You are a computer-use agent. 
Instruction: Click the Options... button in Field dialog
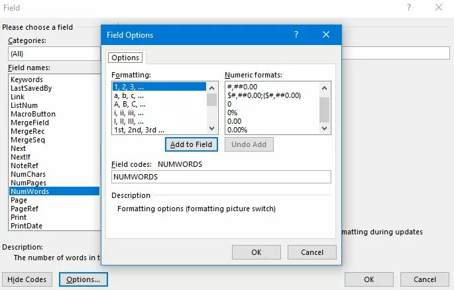tap(83, 279)
